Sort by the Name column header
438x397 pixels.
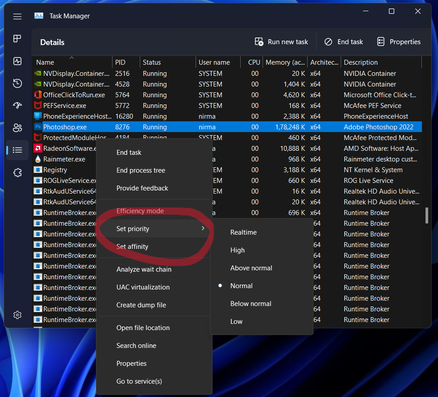point(73,62)
